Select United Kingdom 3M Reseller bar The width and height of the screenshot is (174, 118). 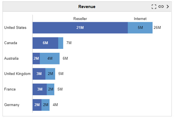point(39,74)
